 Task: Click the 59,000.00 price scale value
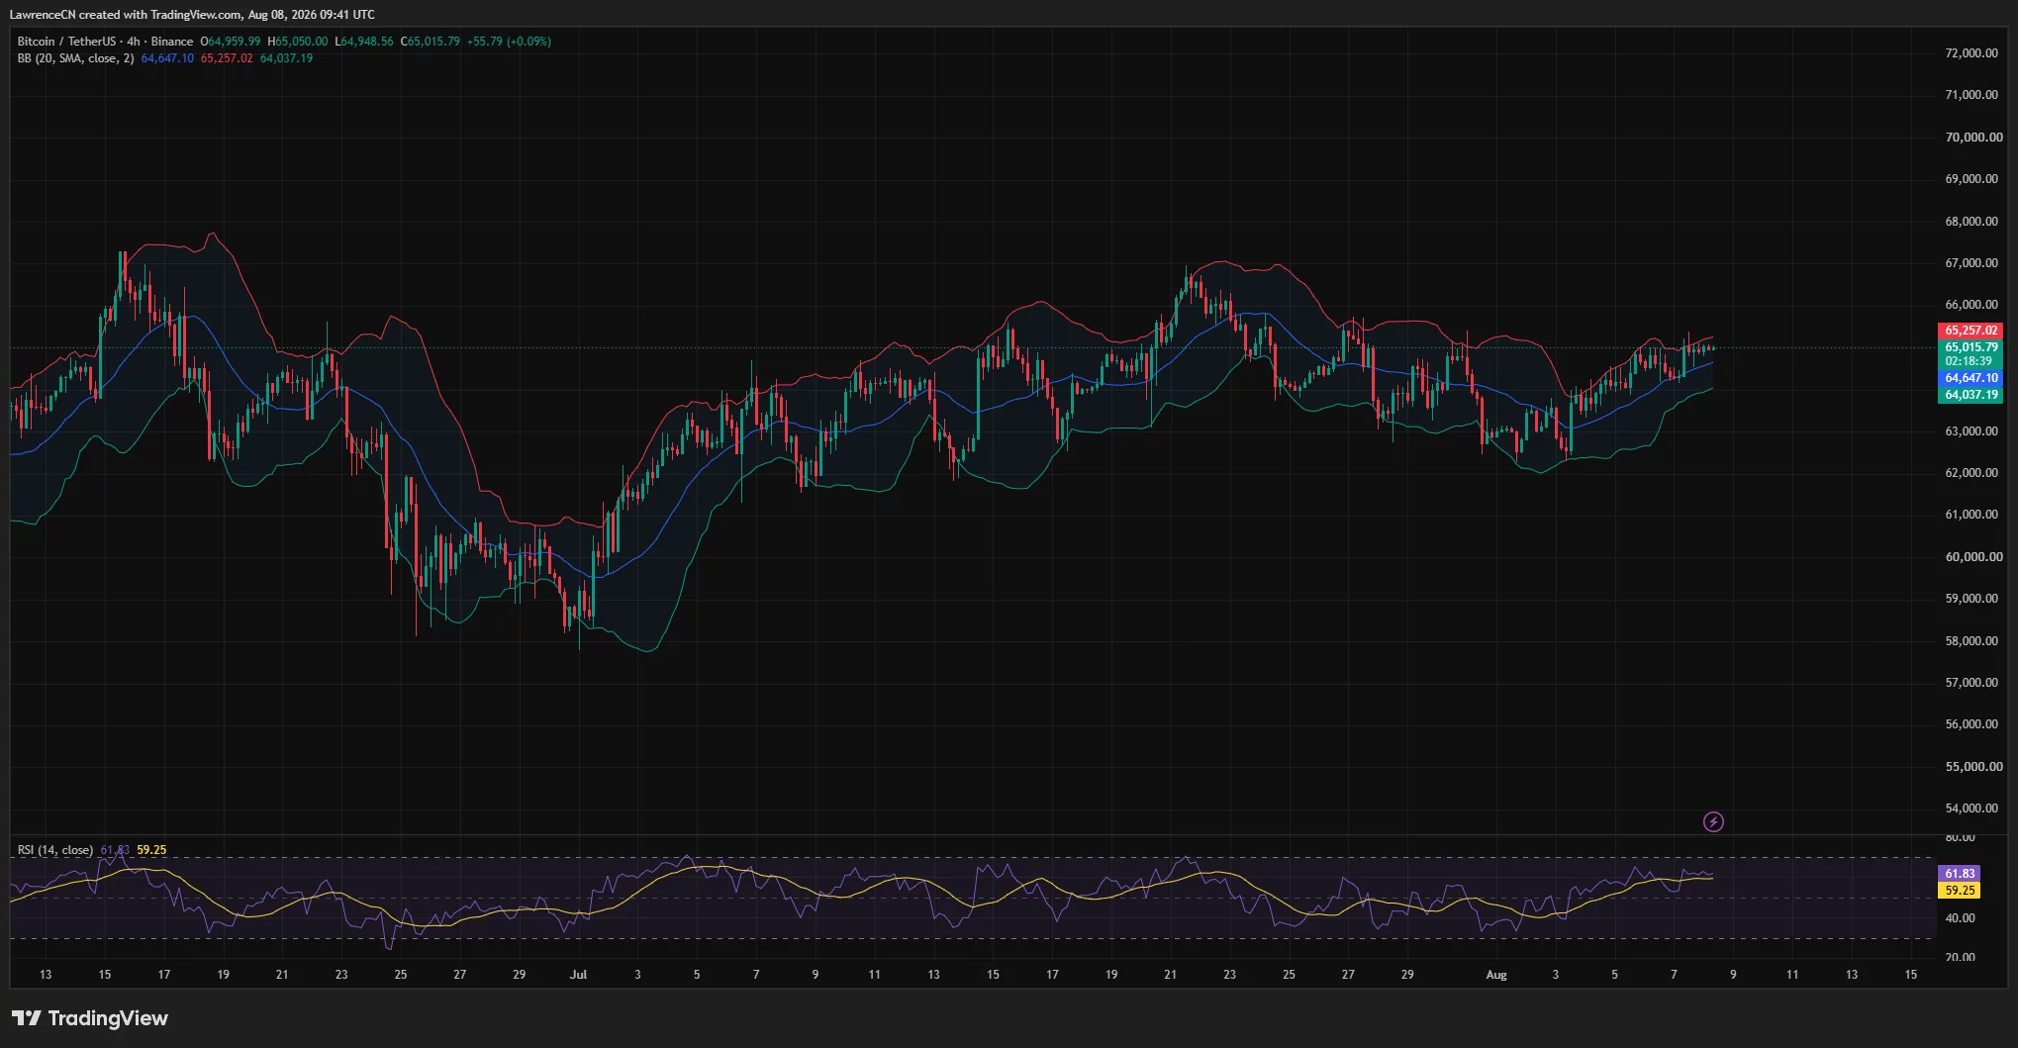point(1971,599)
